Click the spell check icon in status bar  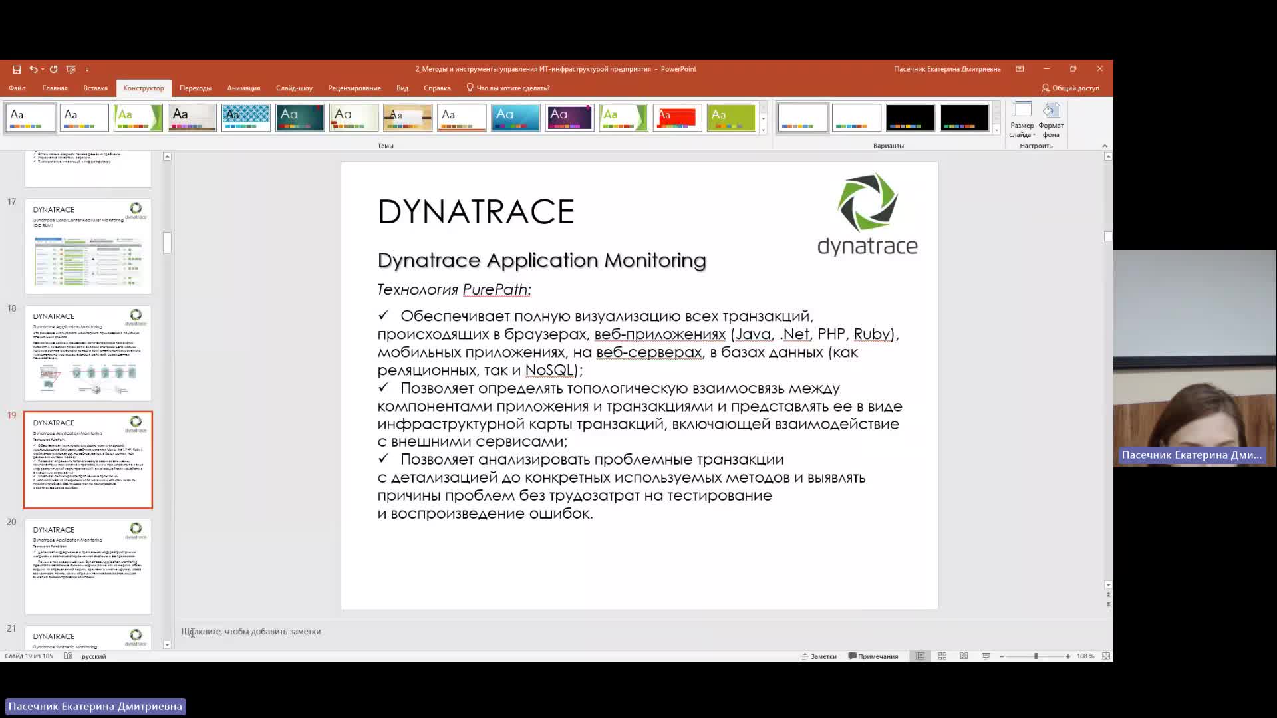(x=68, y=656)
